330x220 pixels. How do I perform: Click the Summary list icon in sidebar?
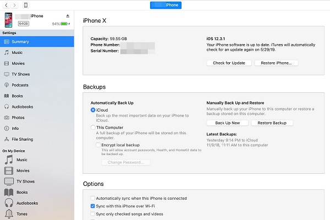7,42
